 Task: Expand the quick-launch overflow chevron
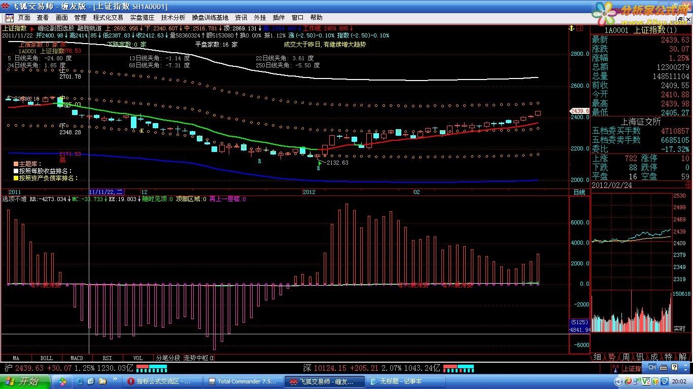pos(115,379)
